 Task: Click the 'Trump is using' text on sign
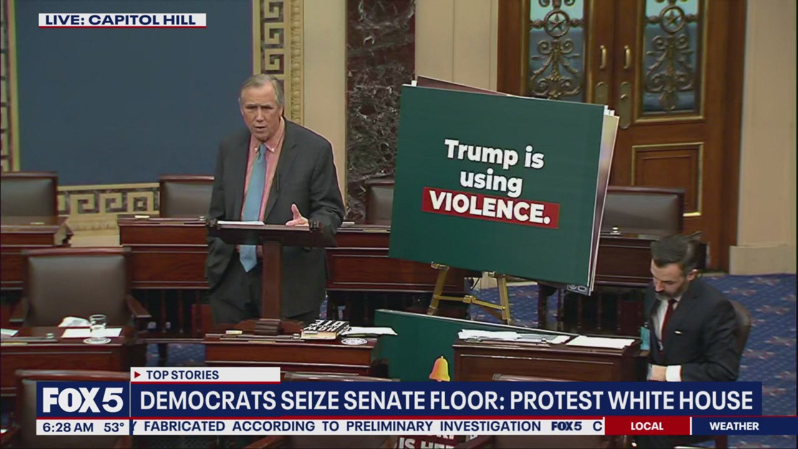pos(493,167)
